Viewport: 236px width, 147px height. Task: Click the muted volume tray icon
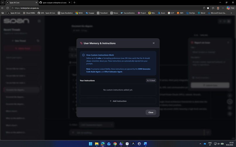(218, 144)
